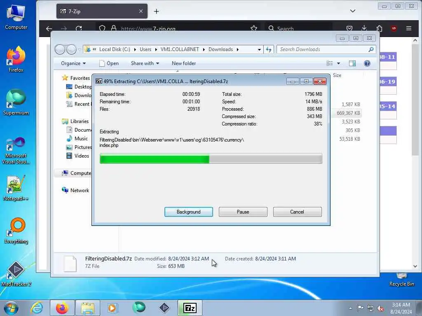This screenshot has height=316, width=422.
Task: Launch MadTracker 2 from the desktop
Action: [16, 274]
